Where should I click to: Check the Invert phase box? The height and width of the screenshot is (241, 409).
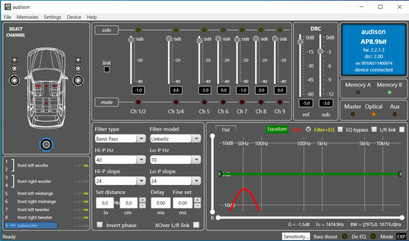[x=100, y=225]
